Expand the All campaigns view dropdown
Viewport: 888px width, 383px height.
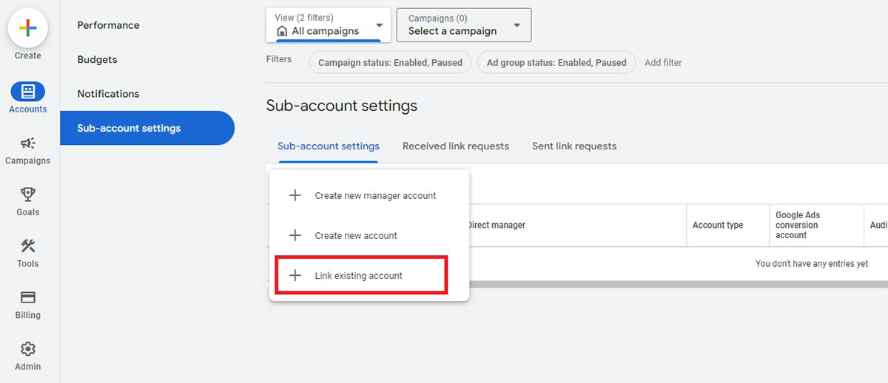(329, 25)
